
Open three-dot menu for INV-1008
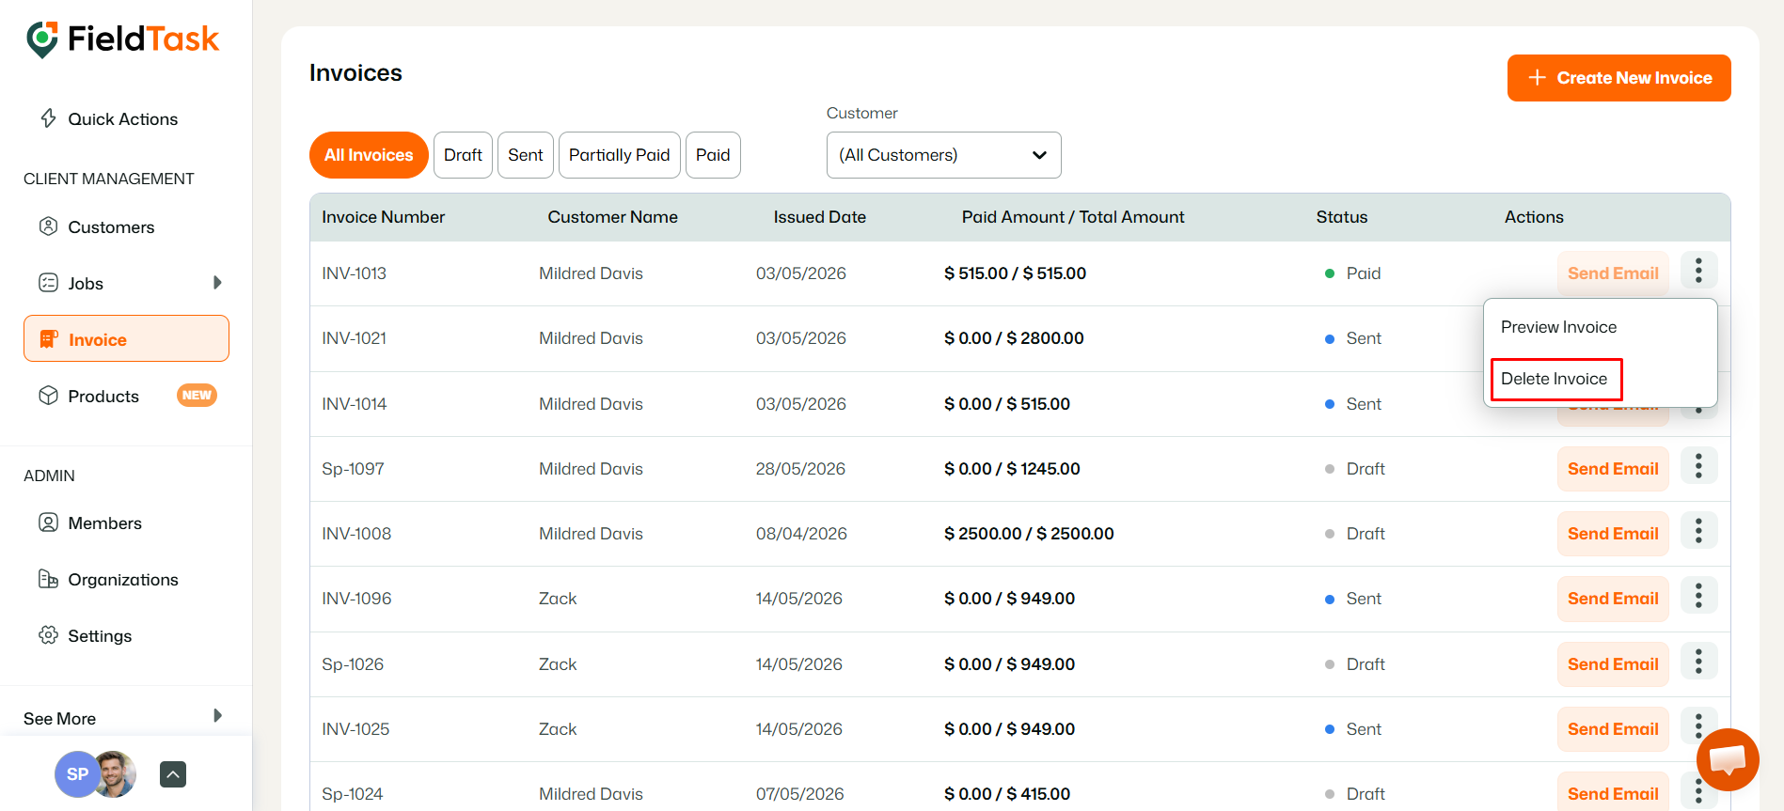[1698, 531]
